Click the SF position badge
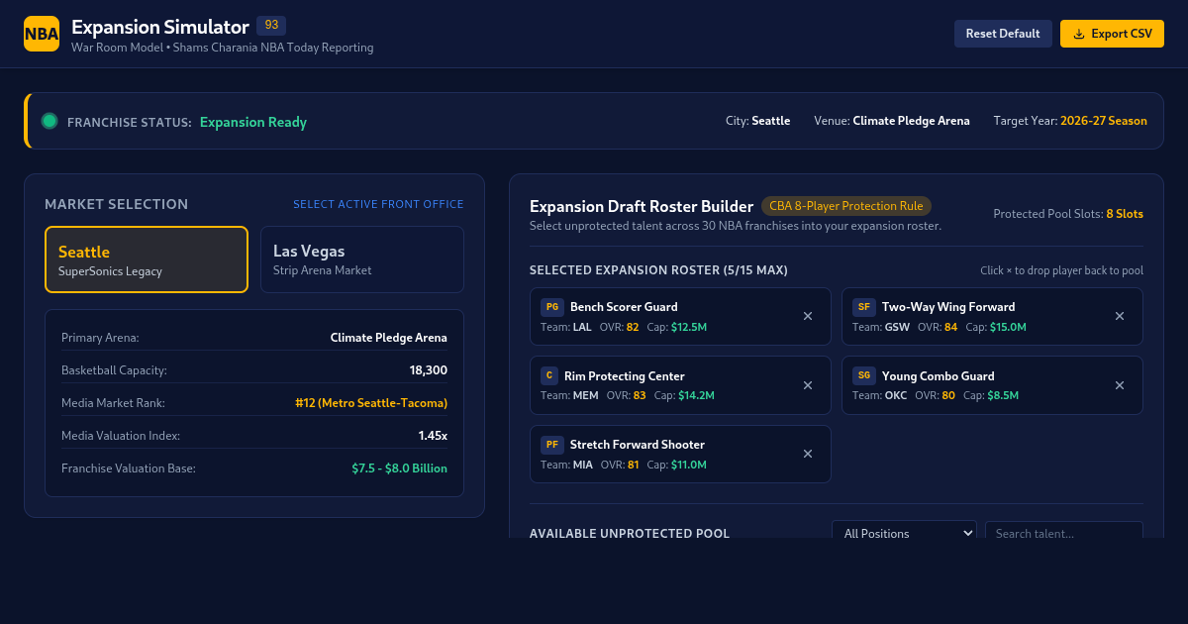 pyautogui.click(x=864, y=307)
